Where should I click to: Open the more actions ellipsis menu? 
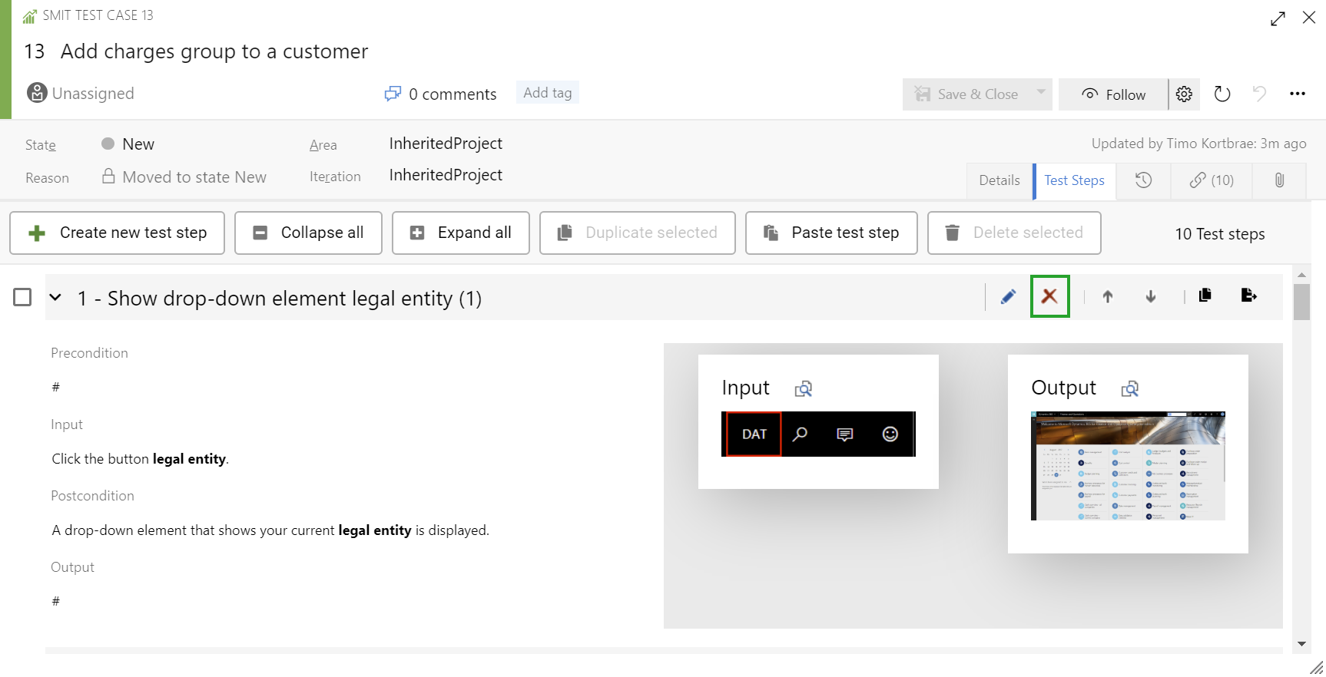[x=1297, y=94]
